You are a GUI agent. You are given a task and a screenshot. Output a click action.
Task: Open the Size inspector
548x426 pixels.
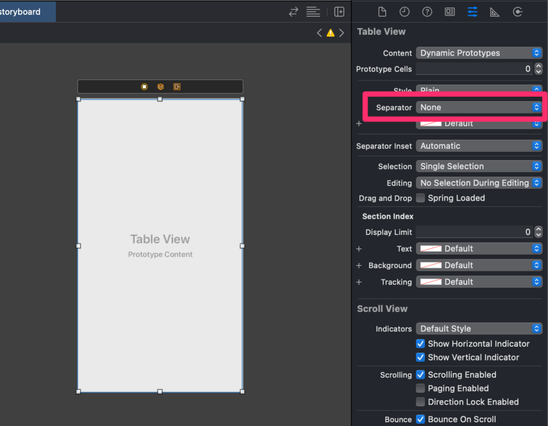[494, 11]
